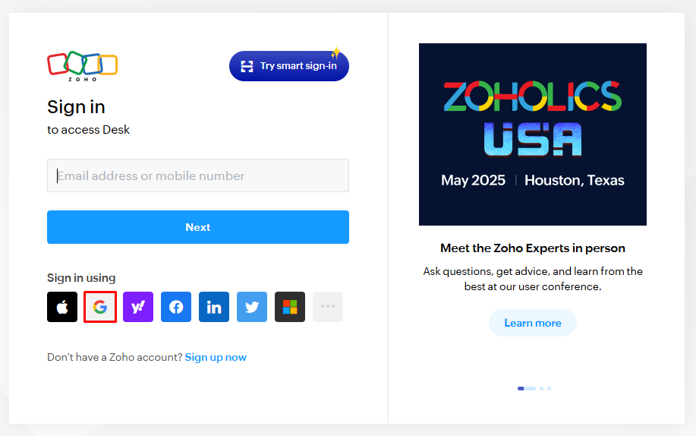Pick the Microsoft sign-in icon
The height and width of the screenshot is (436, 696).
(290, 307)
